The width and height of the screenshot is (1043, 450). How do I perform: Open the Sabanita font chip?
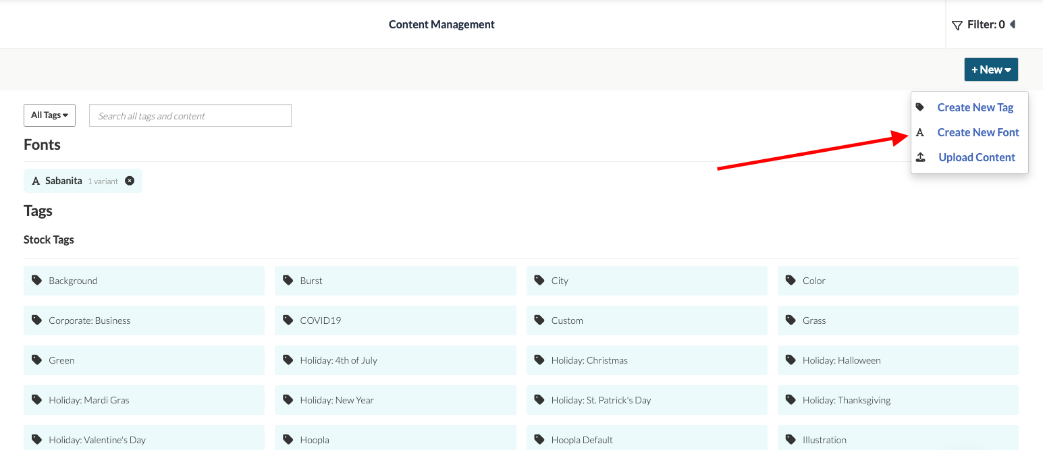point(83,181)
